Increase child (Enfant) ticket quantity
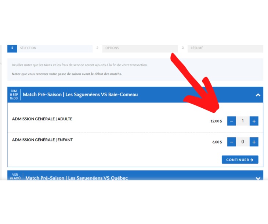Screen dimensions: 268x224 [x=254, y=142]
